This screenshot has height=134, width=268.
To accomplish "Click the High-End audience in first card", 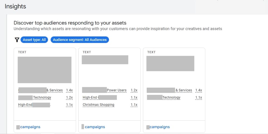I will click(25, 105).
